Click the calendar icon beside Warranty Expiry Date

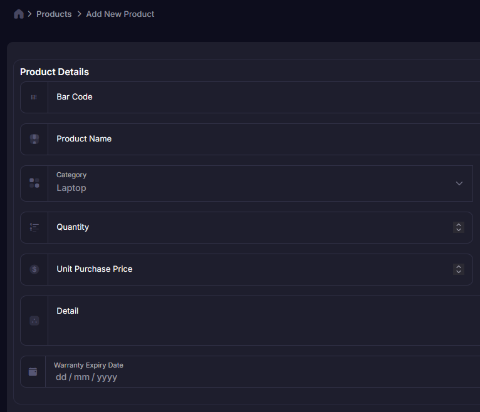click(33, 371)
